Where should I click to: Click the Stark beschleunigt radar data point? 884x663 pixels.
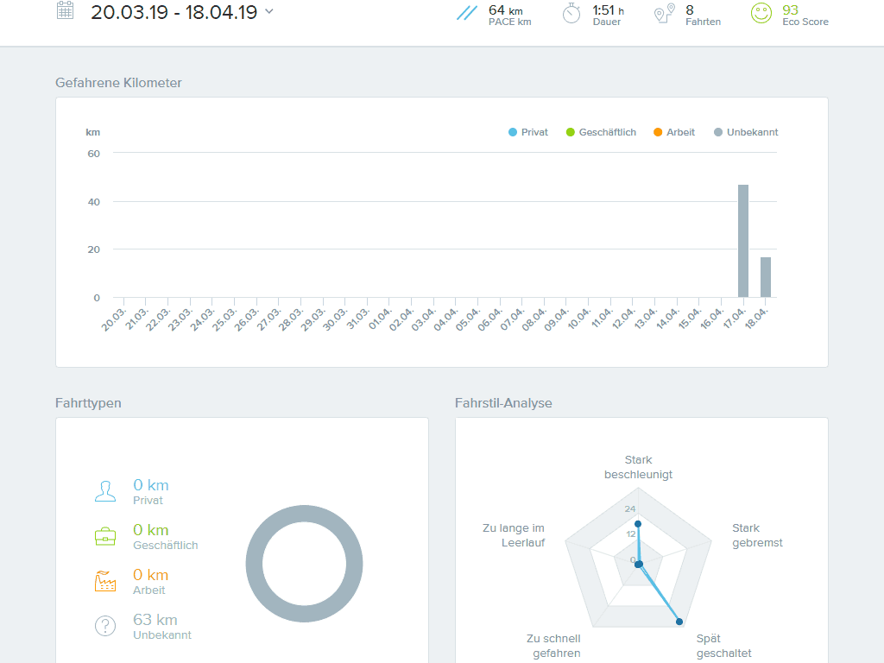click(638, 524)
